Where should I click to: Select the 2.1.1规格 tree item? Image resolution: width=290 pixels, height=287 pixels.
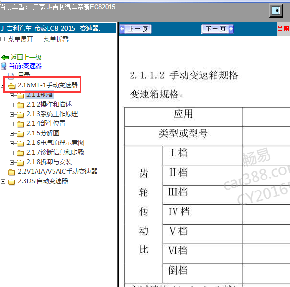[x=40, y=95]
